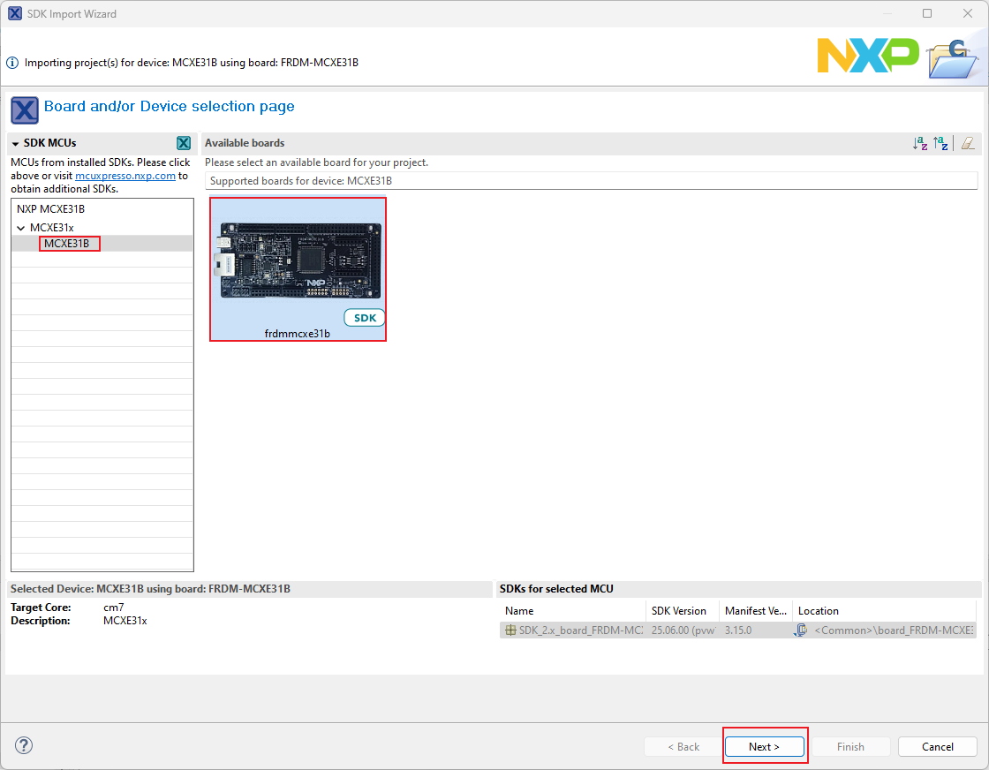Select the frdmmcxe31b board thumbnail
The height and width of the screenshot is (770, 989).
298,265
